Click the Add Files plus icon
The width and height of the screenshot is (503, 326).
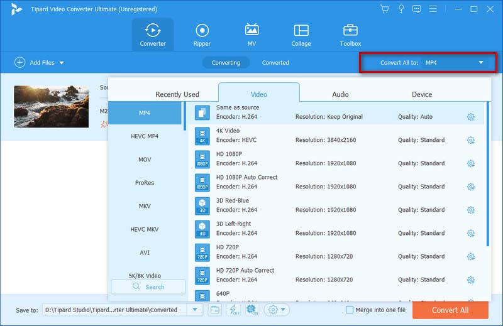(x=19, y=63)
